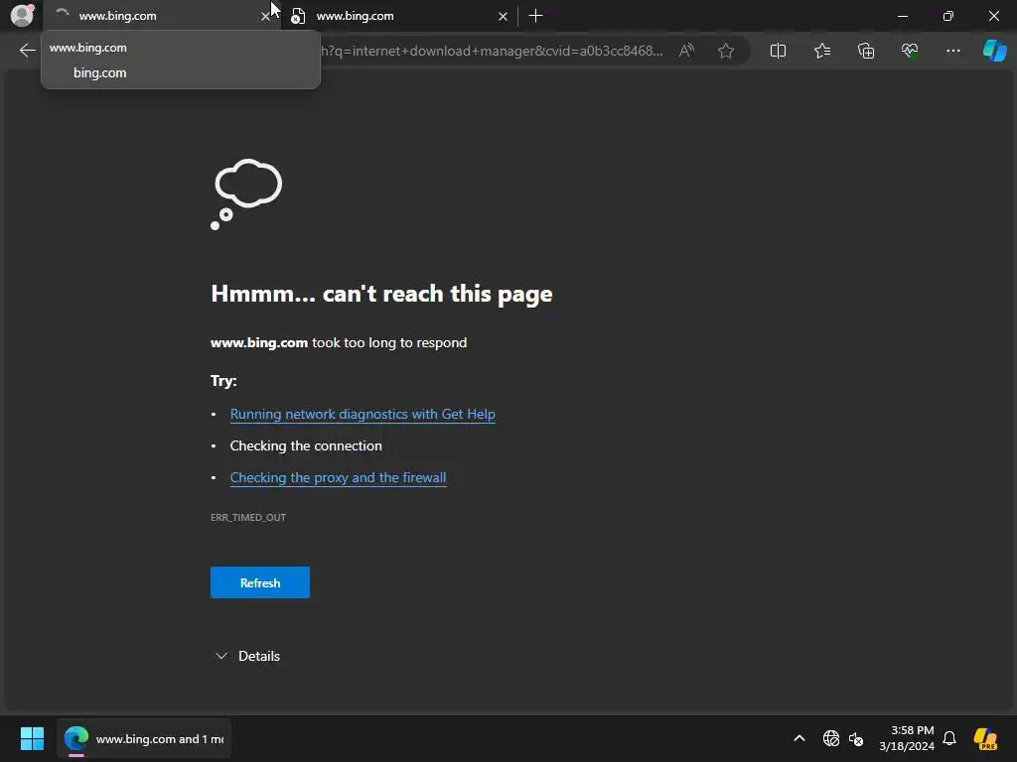Open Running network diagnostics with Get Help link

363,414
